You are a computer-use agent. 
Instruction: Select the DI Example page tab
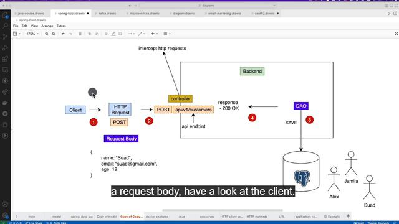(332, 217)
